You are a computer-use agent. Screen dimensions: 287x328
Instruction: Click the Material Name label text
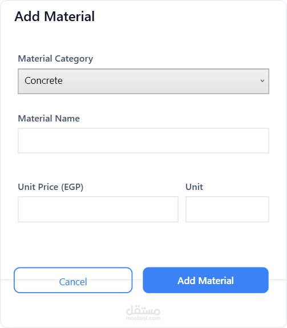click(x=48, y=119)
